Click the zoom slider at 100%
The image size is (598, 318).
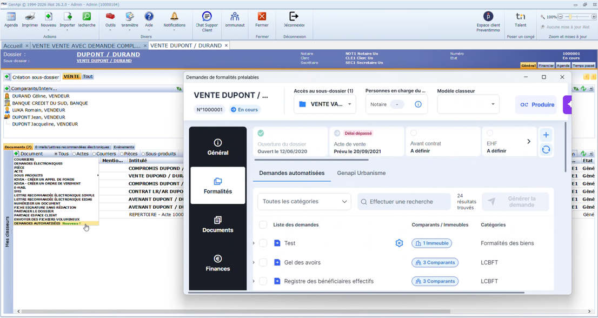[570, 17]
